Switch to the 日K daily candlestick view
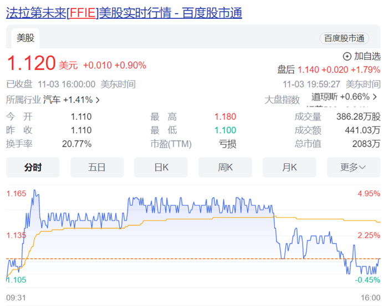Image resolution: width=388 pixels, height=306 pixels. pos(161,167)
